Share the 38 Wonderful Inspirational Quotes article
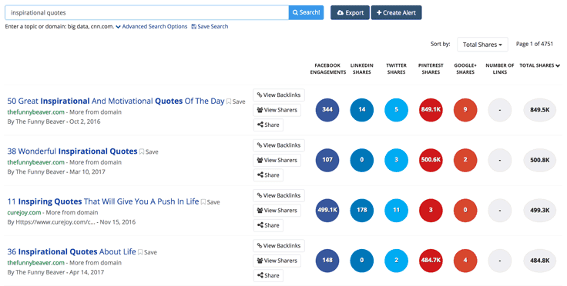Viewport: 567px width, 286px height. pyautogui.click(x=268, y=175)
